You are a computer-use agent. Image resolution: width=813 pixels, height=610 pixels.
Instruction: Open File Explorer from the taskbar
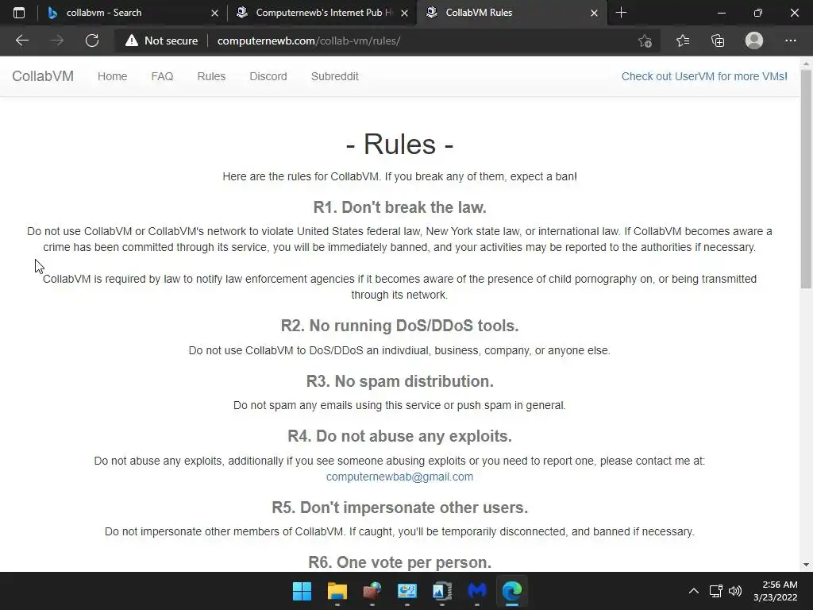(x=337, y=591)
